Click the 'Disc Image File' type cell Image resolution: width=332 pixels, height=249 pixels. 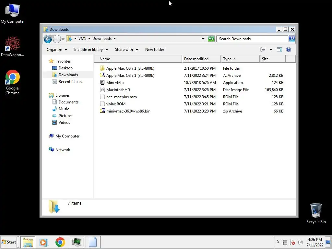(x=236, y=89)
